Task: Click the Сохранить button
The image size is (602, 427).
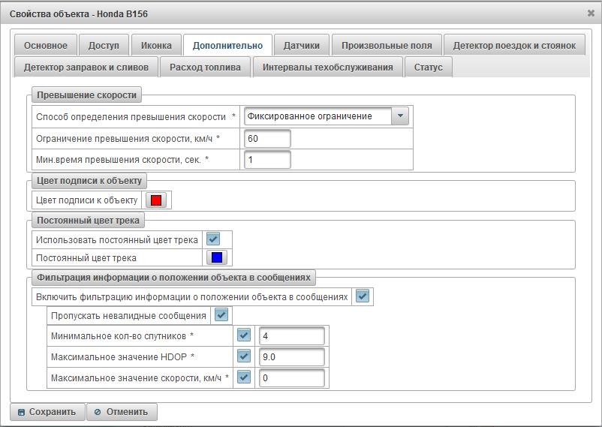Action: coord(47,412)
